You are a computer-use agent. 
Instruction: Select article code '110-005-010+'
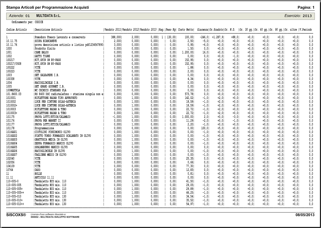click(x=15, y=200)
